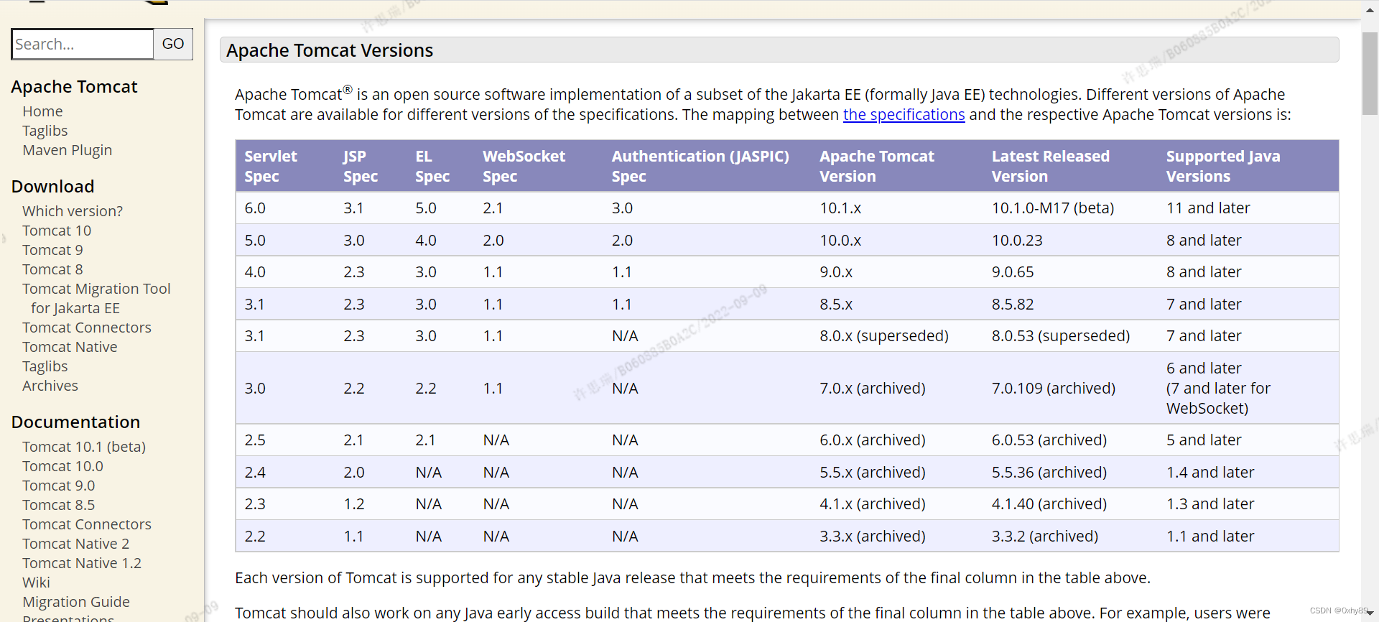Click the GO search button

(173, 44)
